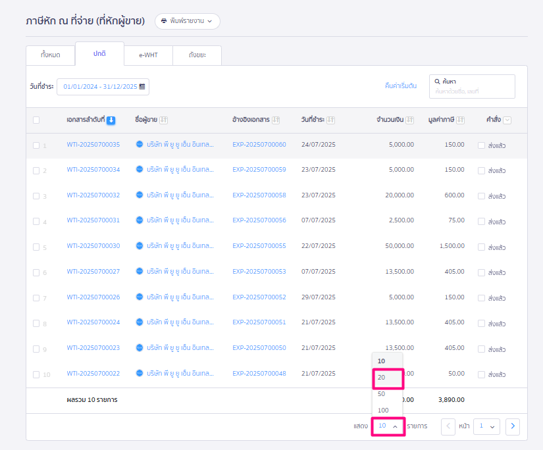This screenshot has height=450, width=543.
Task: Tick the select-all checkbox in the table header
Action: point(36,120)
